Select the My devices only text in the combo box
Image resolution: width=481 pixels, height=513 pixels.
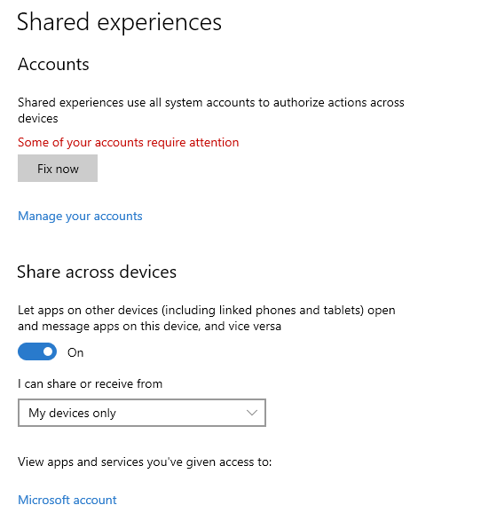point(72,413)
